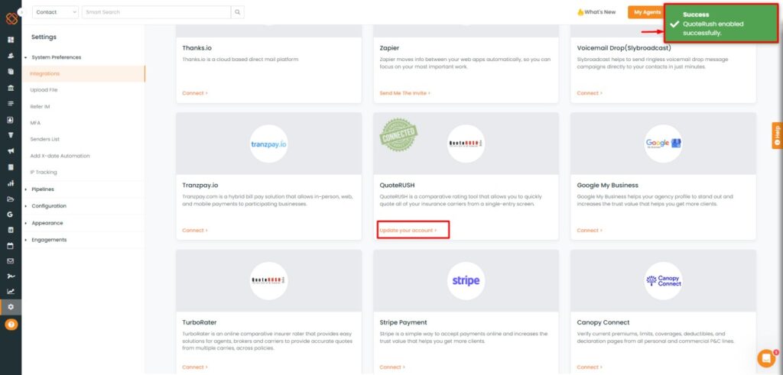Open the calendar icon in the sidebar
Screen dimensions: 783x375
[x=11, y=246]
